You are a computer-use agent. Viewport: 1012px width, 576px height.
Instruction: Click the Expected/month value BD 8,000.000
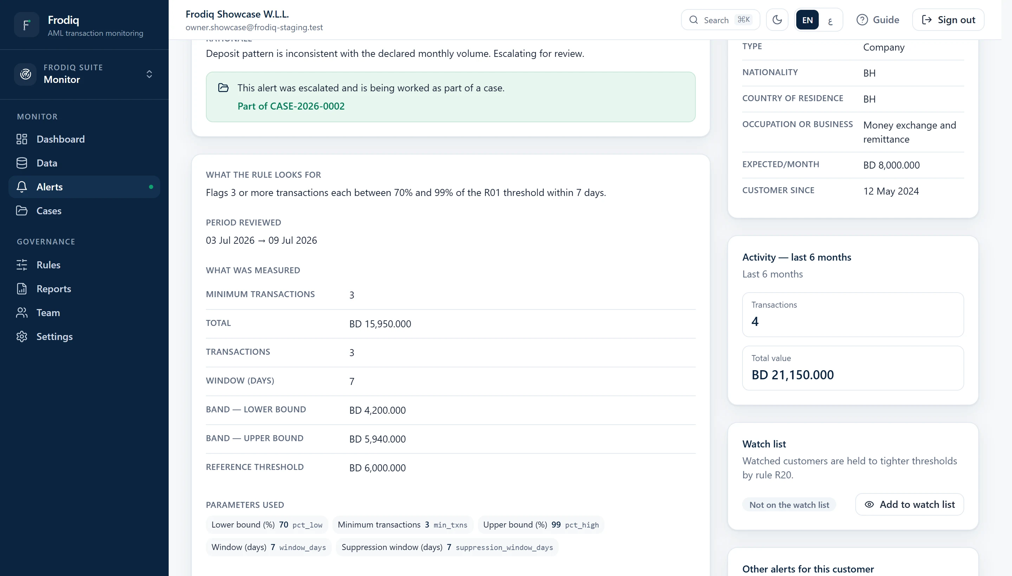point(891,165)
